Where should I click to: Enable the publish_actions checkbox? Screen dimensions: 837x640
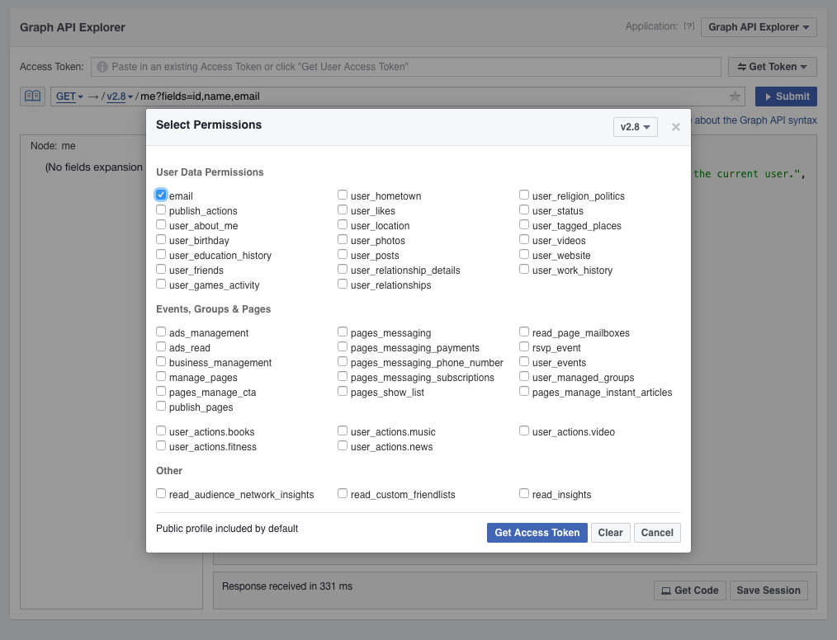161,209
